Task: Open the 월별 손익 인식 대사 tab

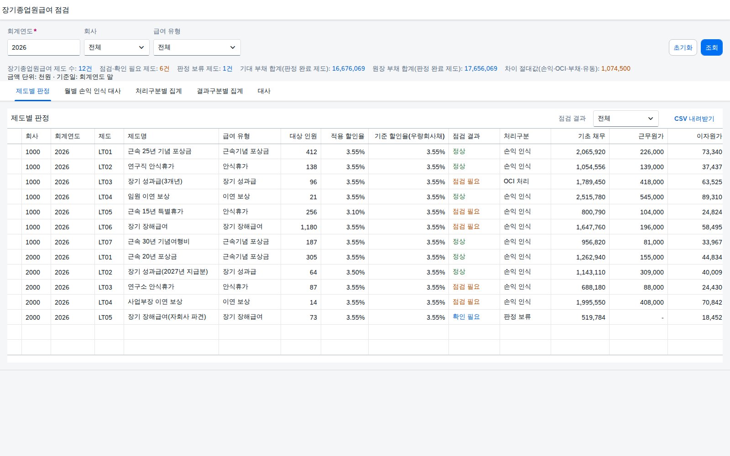Action: click(93, 91)
